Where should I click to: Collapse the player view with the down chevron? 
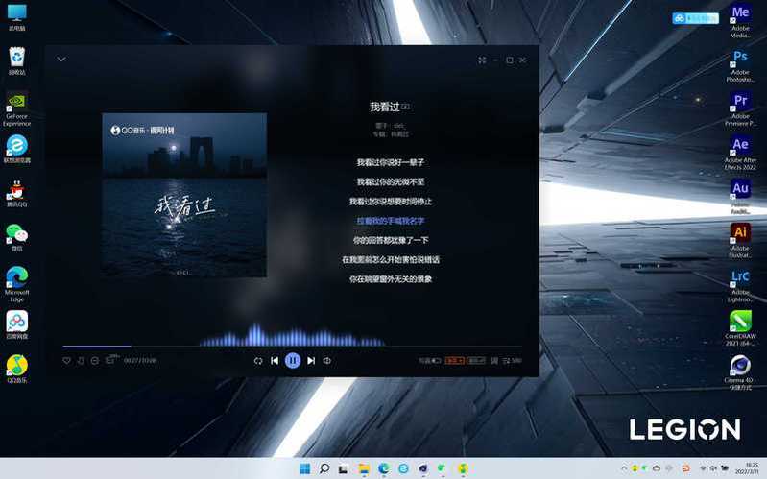coord(61,60)
